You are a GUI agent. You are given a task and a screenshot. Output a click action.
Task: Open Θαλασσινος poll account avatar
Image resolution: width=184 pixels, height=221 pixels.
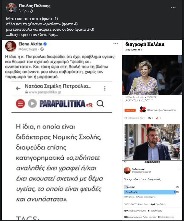coord(127,171)
